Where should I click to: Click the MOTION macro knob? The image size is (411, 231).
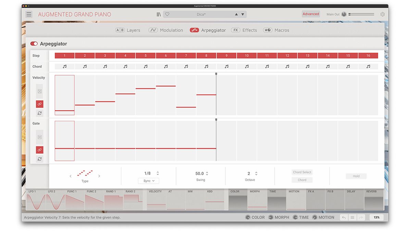(315, 217)
